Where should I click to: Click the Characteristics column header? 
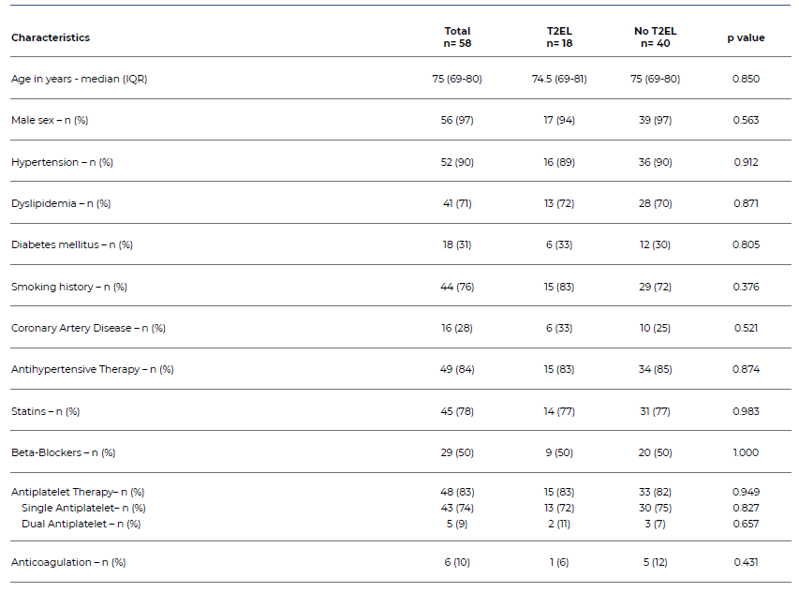click(51, 38)
